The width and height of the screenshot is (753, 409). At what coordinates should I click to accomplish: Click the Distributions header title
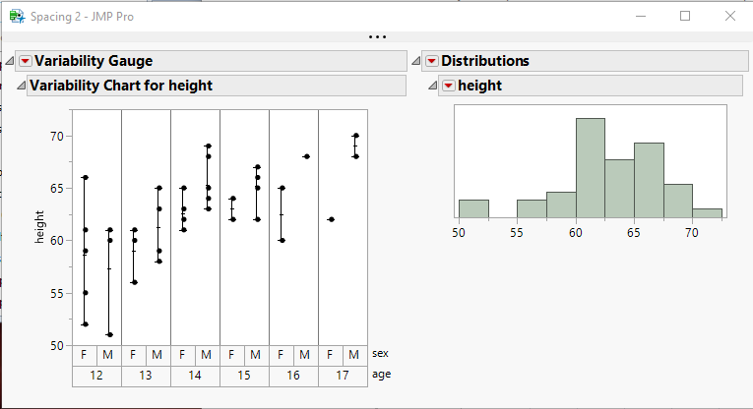(485, 61)
